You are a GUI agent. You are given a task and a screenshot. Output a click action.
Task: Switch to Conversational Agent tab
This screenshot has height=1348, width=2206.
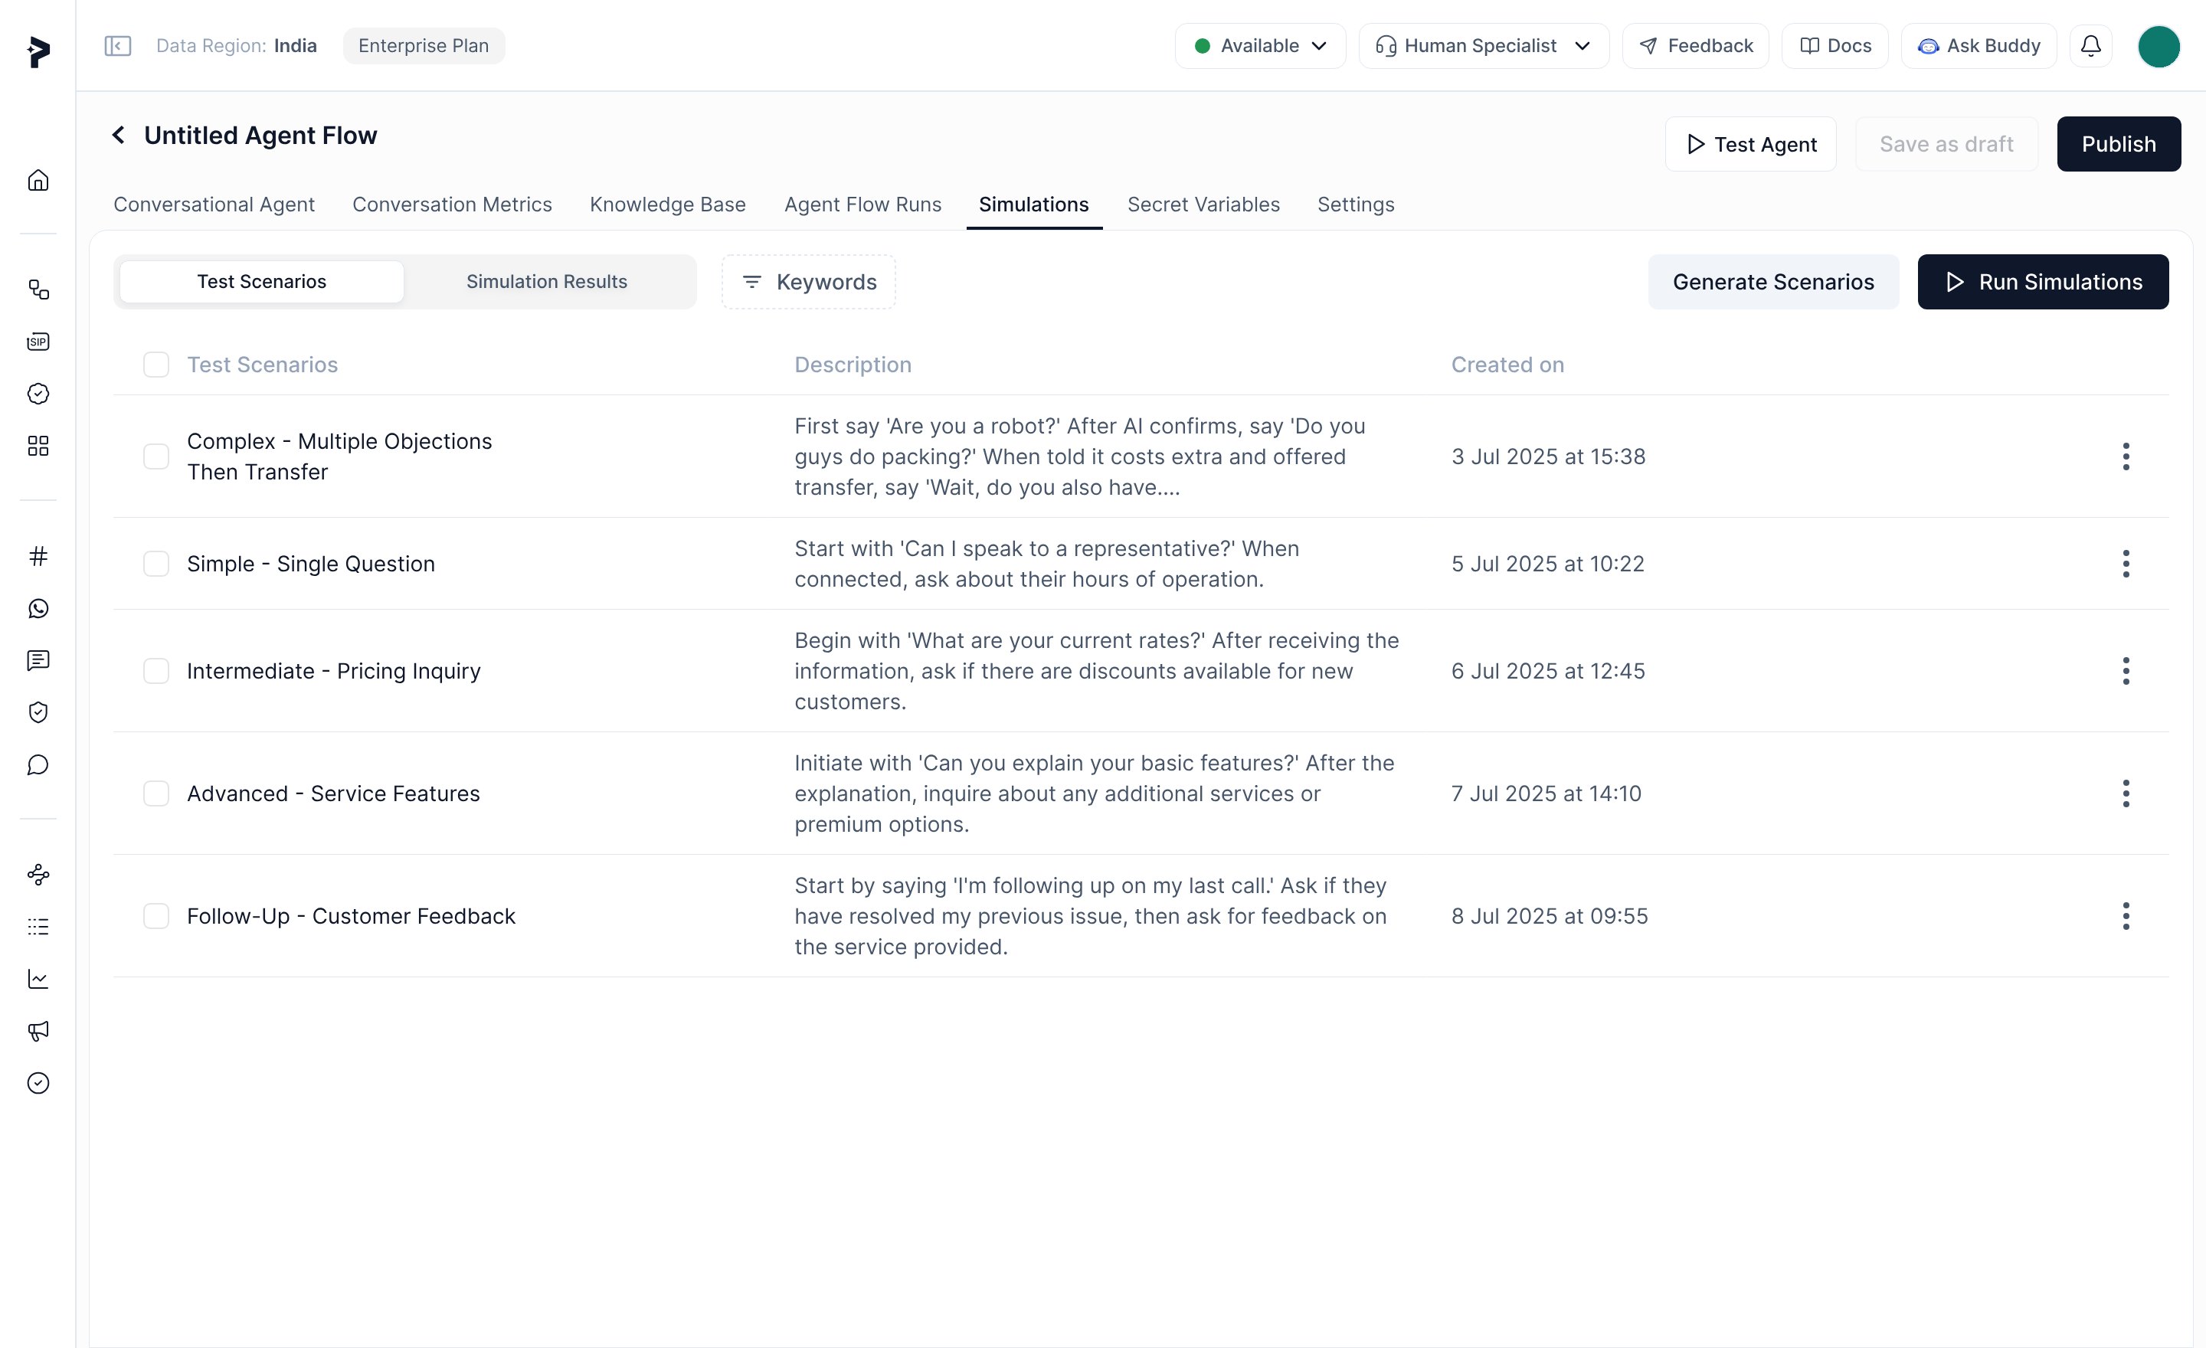pos(214,205)
